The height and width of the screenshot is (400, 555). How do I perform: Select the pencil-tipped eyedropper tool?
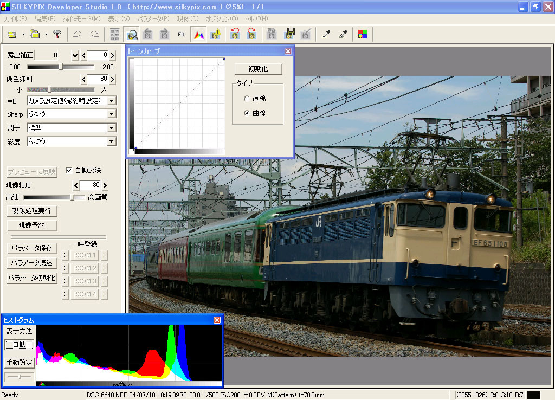coord(343,34)
